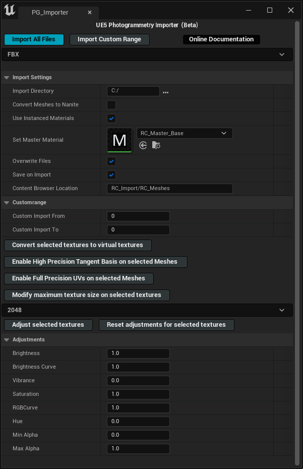Toggle Use Instanced Materials checkbox
The width and height of the screenshot is (303, 469).
(x=111, y=119)
